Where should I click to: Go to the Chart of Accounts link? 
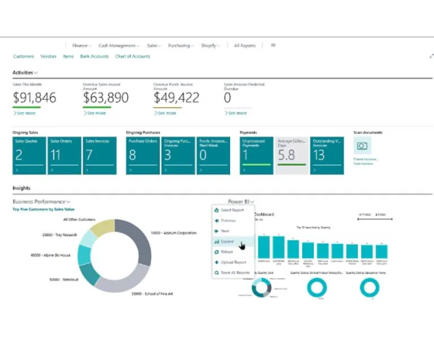pyautogui.click(x=132, y=56)
